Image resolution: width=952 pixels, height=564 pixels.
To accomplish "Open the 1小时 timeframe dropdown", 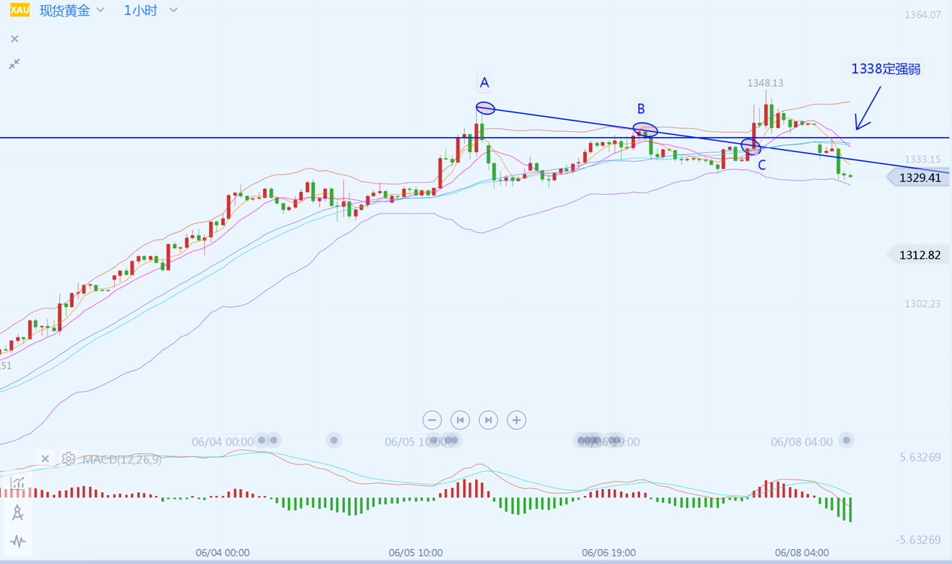I will point(151,10).
